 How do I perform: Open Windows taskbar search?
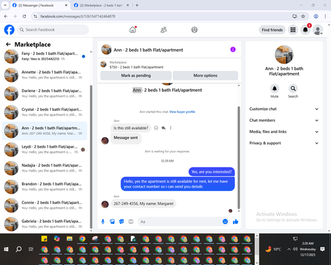click(x=19, y=249)
